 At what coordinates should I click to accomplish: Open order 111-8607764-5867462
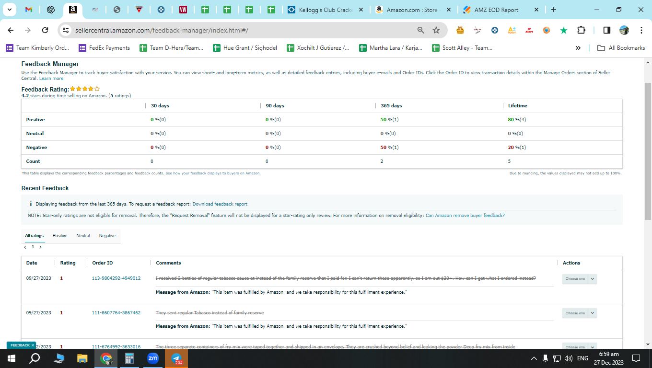click(x=116, y=313)
